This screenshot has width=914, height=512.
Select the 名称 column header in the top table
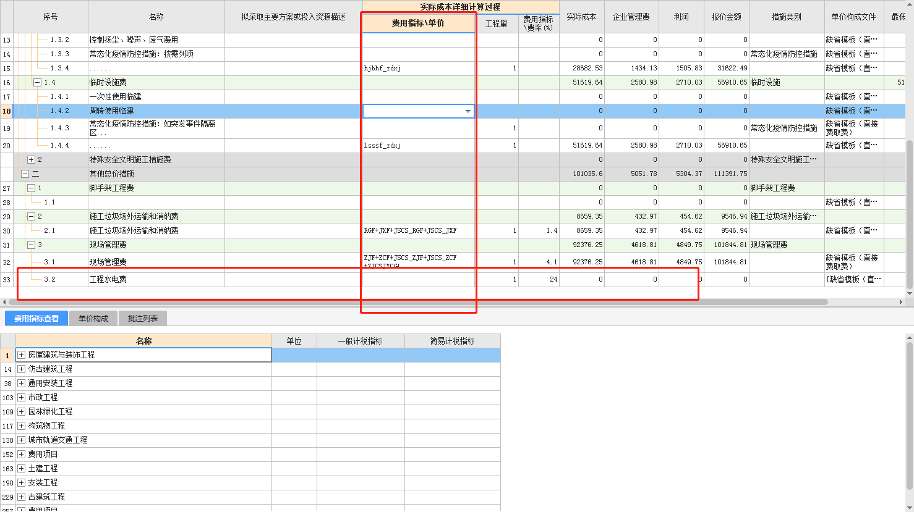156,17
